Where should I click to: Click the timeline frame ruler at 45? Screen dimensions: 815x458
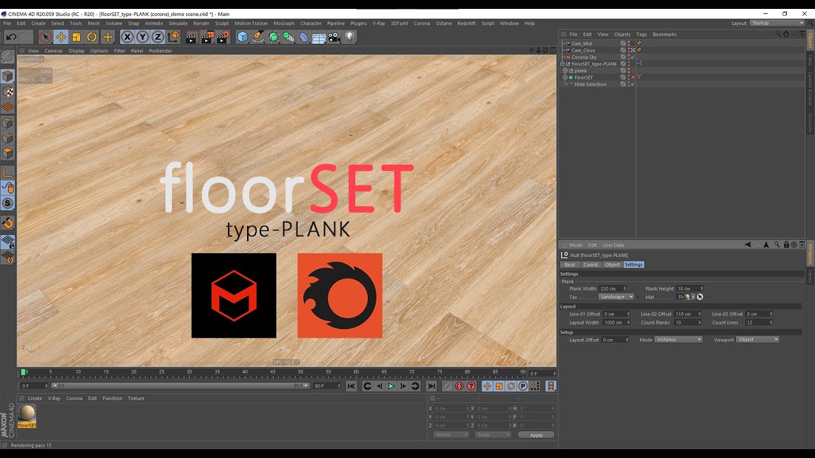(273, 372)
